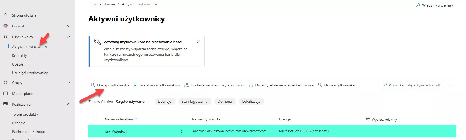Check the select-all checkbox in table header
This screenshot has width=466, height=140.
pyautogui.click(x=95, y=119)
